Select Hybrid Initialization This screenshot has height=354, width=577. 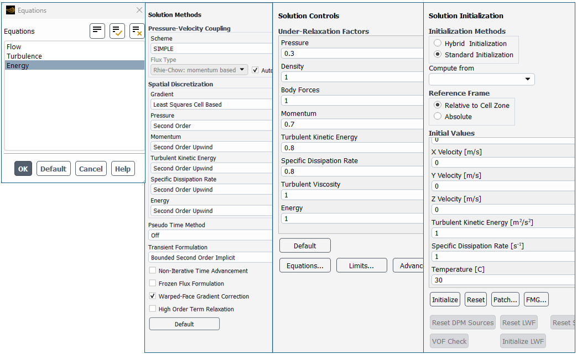pyautogui.click(x=438, y=43)
